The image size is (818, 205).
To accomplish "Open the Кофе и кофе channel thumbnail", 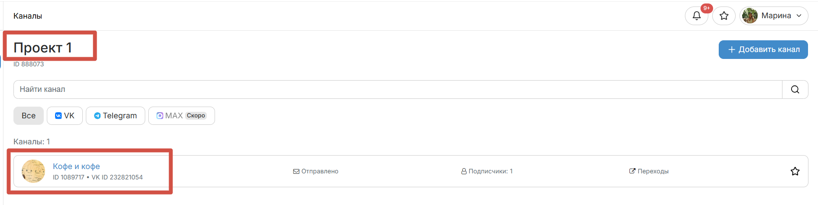I will click(33, 171).
